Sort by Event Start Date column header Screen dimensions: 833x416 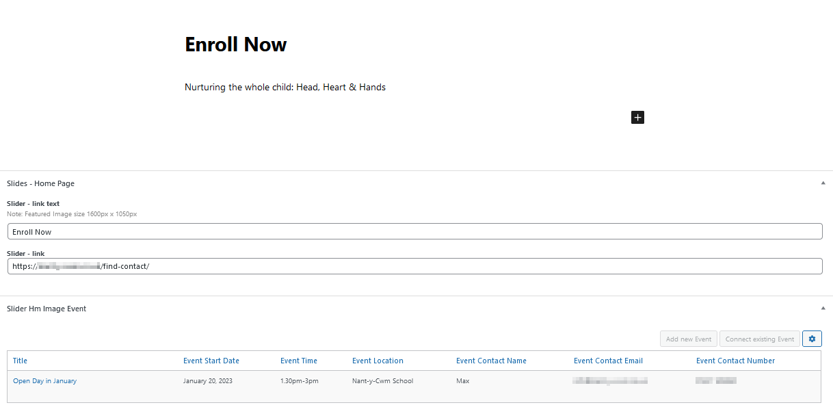[x=211, y=361]
